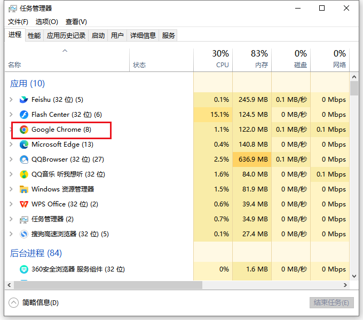The height and width of the screenshot is (320, 363).
Task: Click the 636.9 MB memory cell
Action: pos(252,159)
